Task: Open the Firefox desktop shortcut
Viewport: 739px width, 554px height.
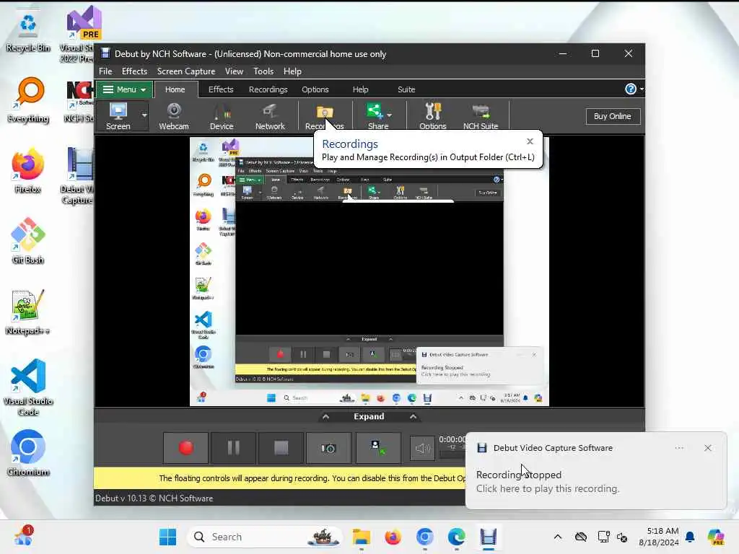Action: point(28,170)
